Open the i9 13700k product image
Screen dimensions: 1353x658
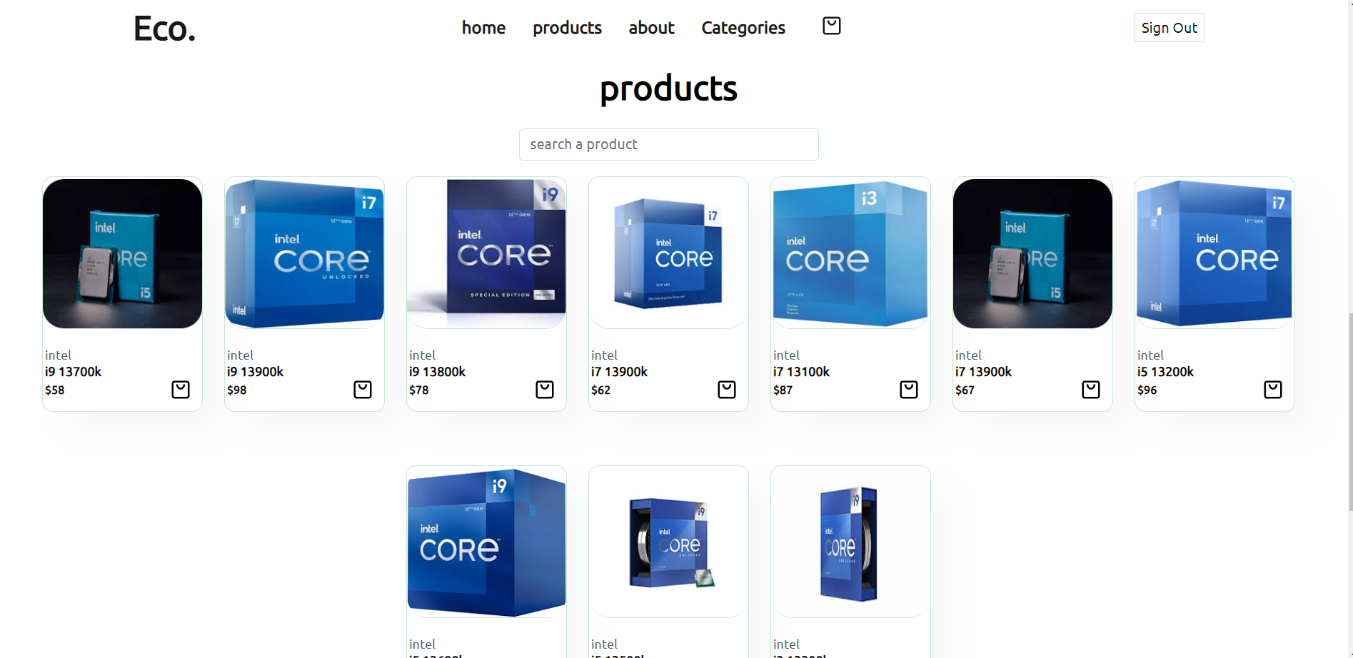click(x=122, y=253)
